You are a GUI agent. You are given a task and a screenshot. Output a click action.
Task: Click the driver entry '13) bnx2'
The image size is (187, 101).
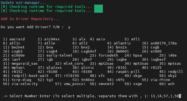click(x=81, y=47)
